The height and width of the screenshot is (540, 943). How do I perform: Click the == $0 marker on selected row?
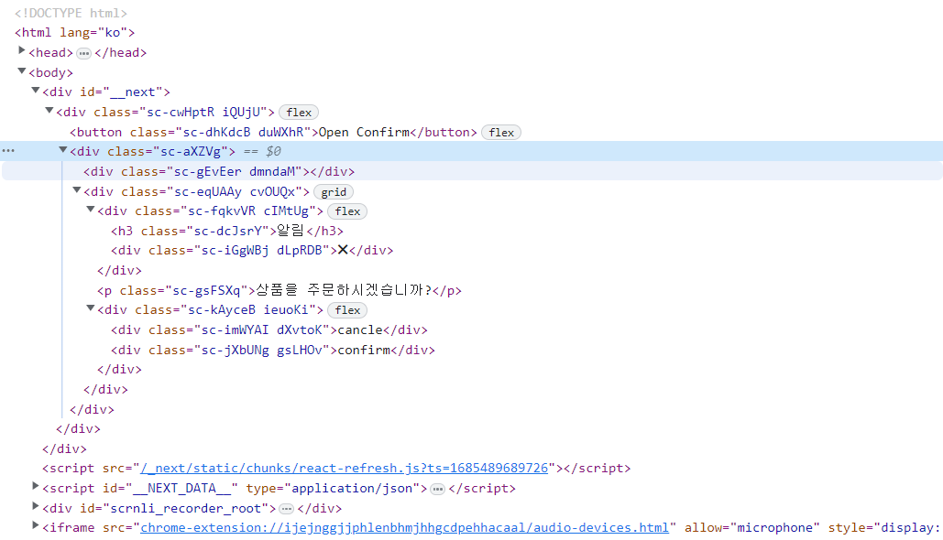[x=262, y=151]
